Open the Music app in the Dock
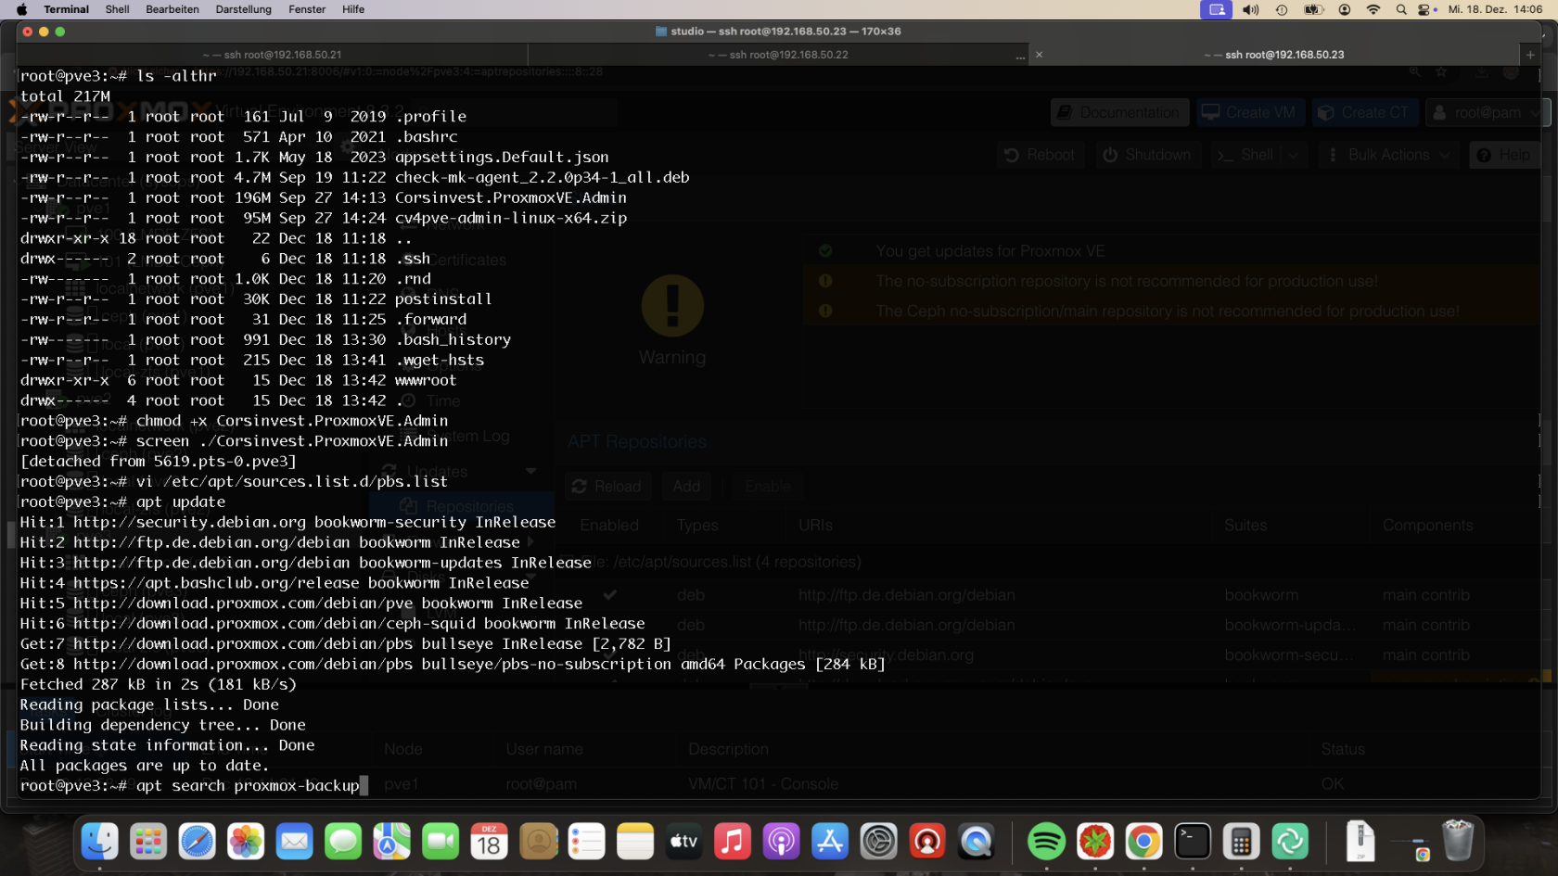Image resolution: width=1558 pixels, height=876 pixels. 733,842
